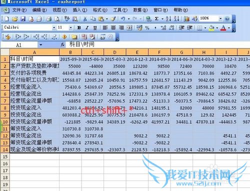Open the font color dropdown arrow

point(229,28)
